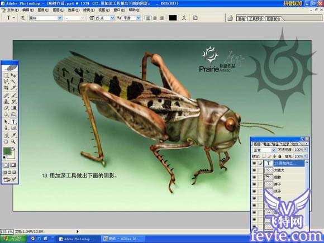Hide the 大腿大 layer via eye icon
This screenshot has width=324, height=243.
(254, 170)
